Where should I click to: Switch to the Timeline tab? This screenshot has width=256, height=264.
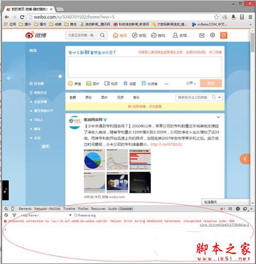coord(69,209)
